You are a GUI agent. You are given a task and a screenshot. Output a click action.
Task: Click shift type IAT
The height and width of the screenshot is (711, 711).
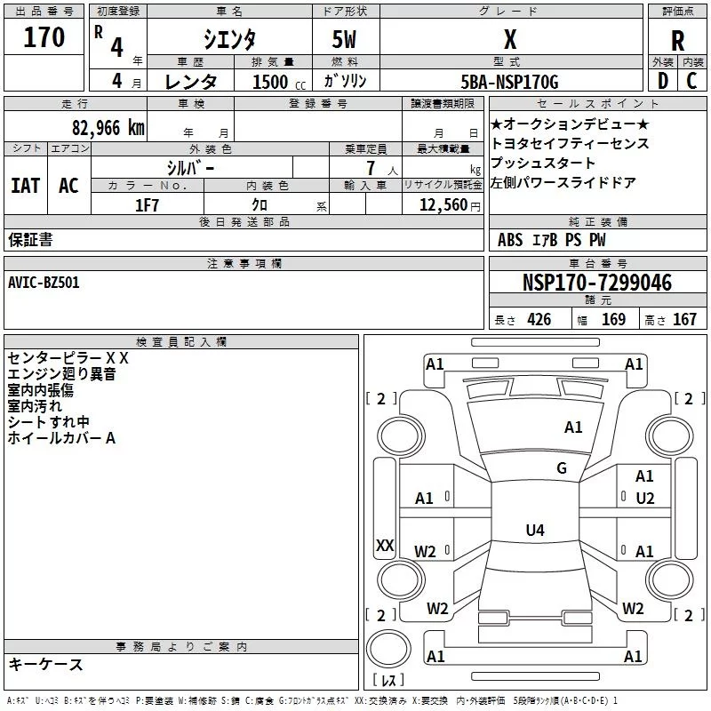tap(26, 186)
